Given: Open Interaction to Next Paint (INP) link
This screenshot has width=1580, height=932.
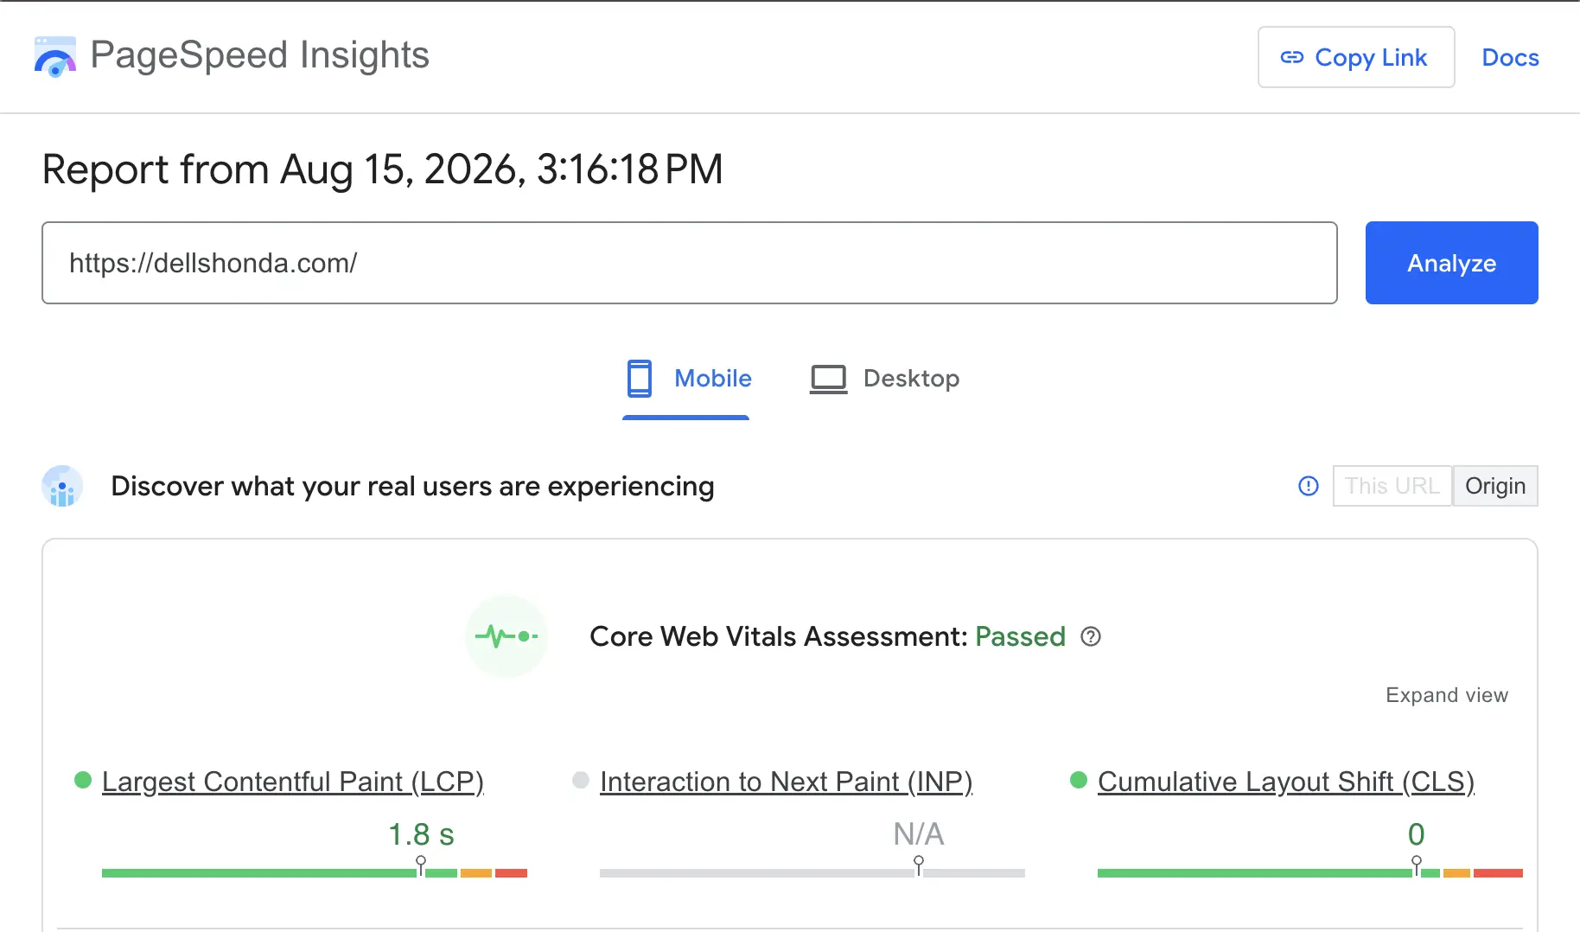Looking at the screenshot, I should (x=787, y=782).
